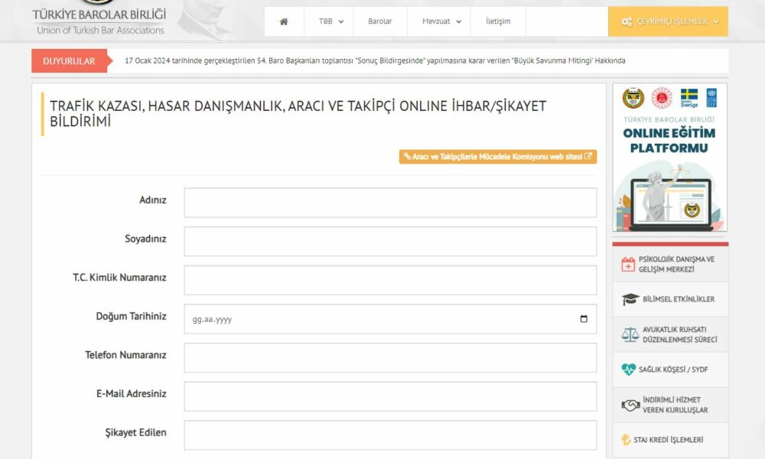Image resolution: width=765 pixels, height=459 pixels.
Task: Open the Çevrimiçi İşlemler dropdown
Action: [x=669, y=21]
